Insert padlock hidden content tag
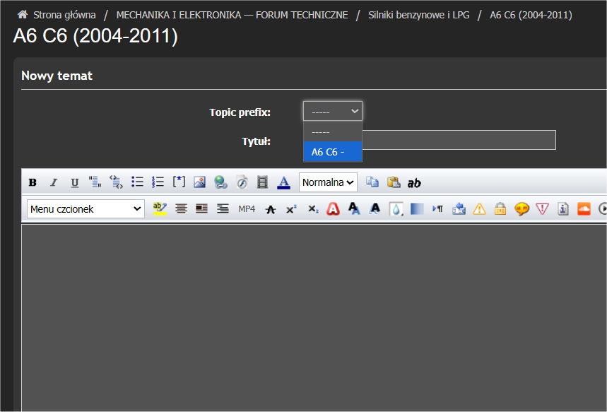 click(x=500, y=209)
